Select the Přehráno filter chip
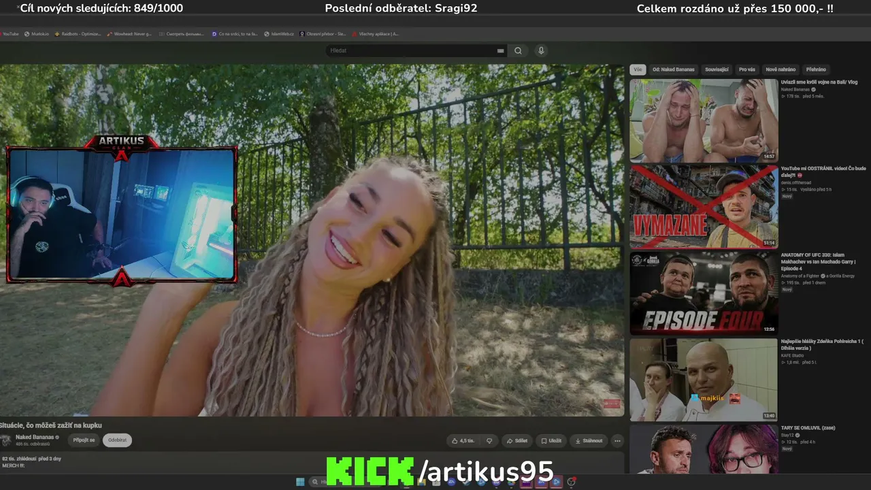This screenshot has height=490, width=871. pos(816,69)
